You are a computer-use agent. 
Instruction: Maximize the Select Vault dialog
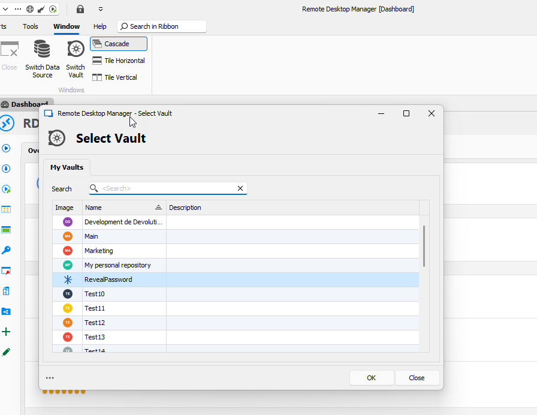tap(406, 113)
